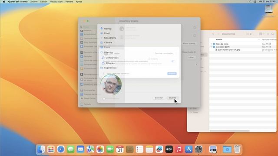Image resolution: width=278 pixels, height=156 pixels.
Task: Open Apple TV from the Dock
Action: click(169, 149)
